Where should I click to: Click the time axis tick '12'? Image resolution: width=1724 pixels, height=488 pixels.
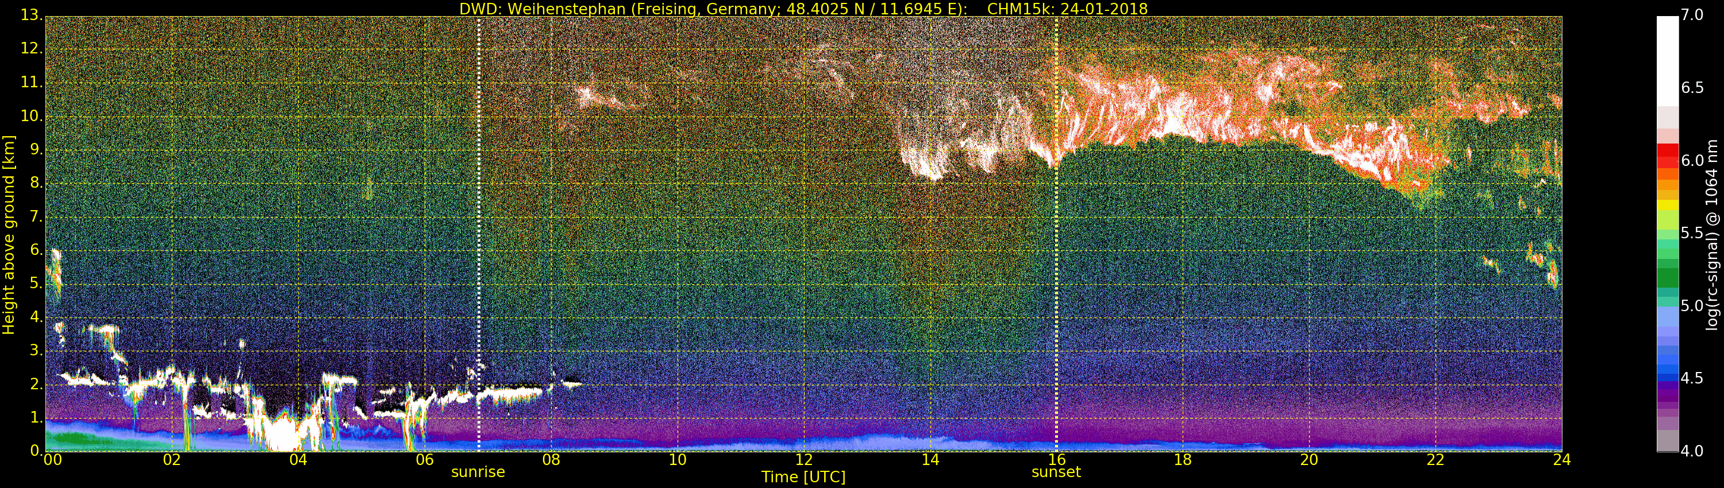(804, 460)
